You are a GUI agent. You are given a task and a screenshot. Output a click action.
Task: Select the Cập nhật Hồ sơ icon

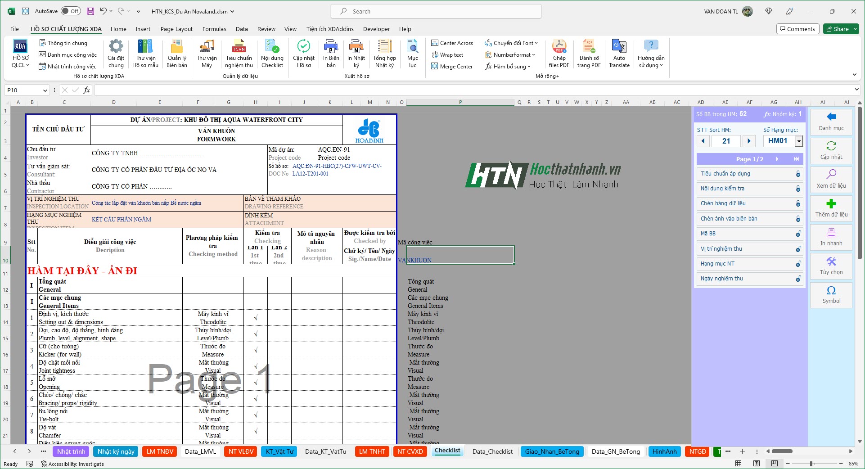[304, 53]
